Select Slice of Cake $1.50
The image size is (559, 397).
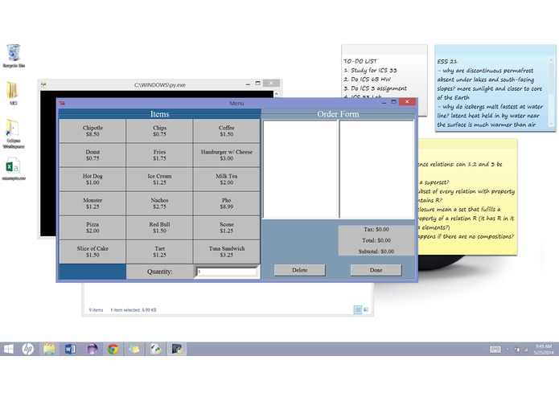[92, 252]
